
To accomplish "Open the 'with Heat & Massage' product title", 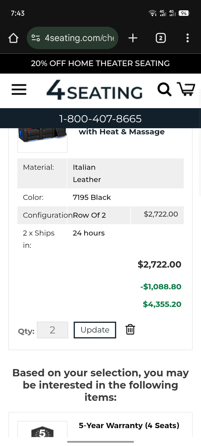I will tap(121, 132).
